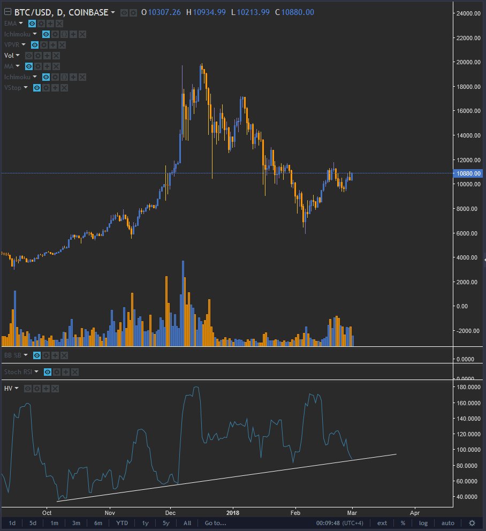Expand the VStop dropdown arrow

tap(25, 87)
